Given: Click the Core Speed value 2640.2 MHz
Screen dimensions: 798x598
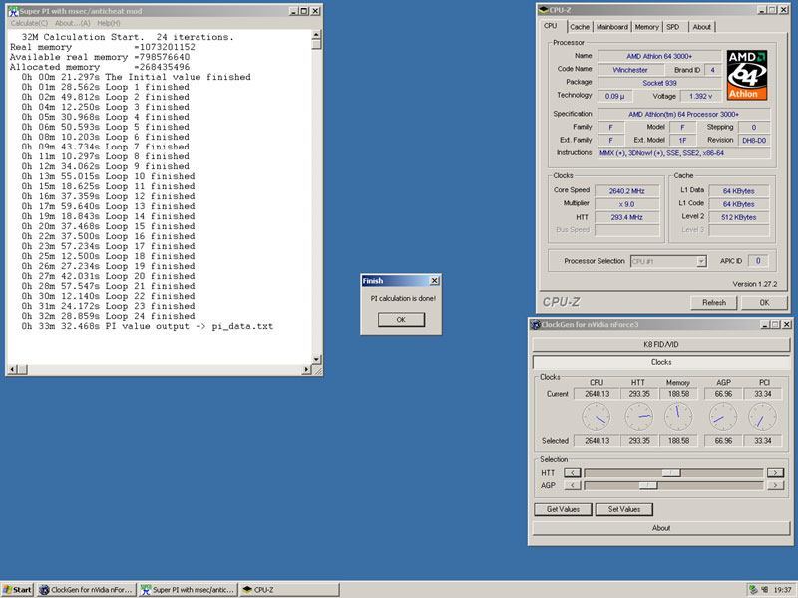Looking at the screenshot, I should [627, 191].
